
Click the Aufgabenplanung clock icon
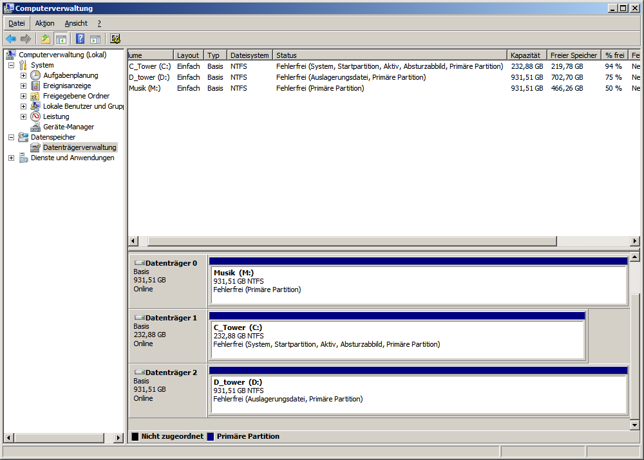click(x=35, y=75)
